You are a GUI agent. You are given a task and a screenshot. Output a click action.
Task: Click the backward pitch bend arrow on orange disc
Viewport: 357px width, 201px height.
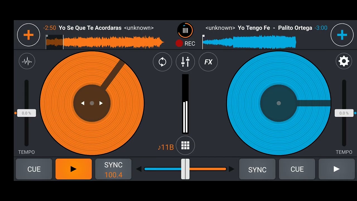tap(83, 103)
